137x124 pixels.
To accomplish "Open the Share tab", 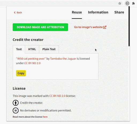I will point(119,12).
